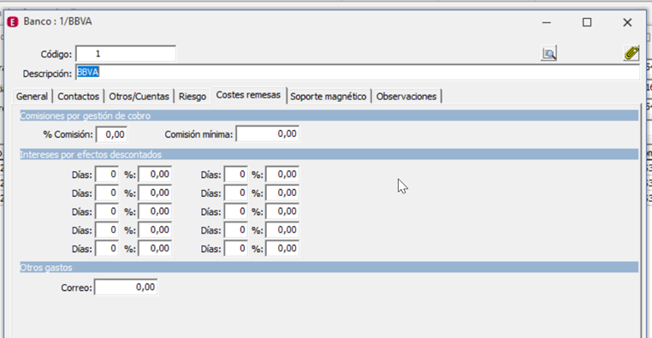Viewport: 652px width, 338px height.
Task: Click the red E application icon in title bar
Action: (13, 22)
